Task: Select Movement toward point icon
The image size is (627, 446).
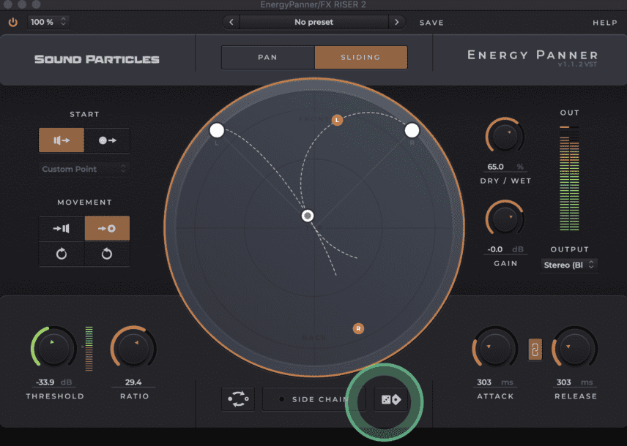Action: [107, 228]
